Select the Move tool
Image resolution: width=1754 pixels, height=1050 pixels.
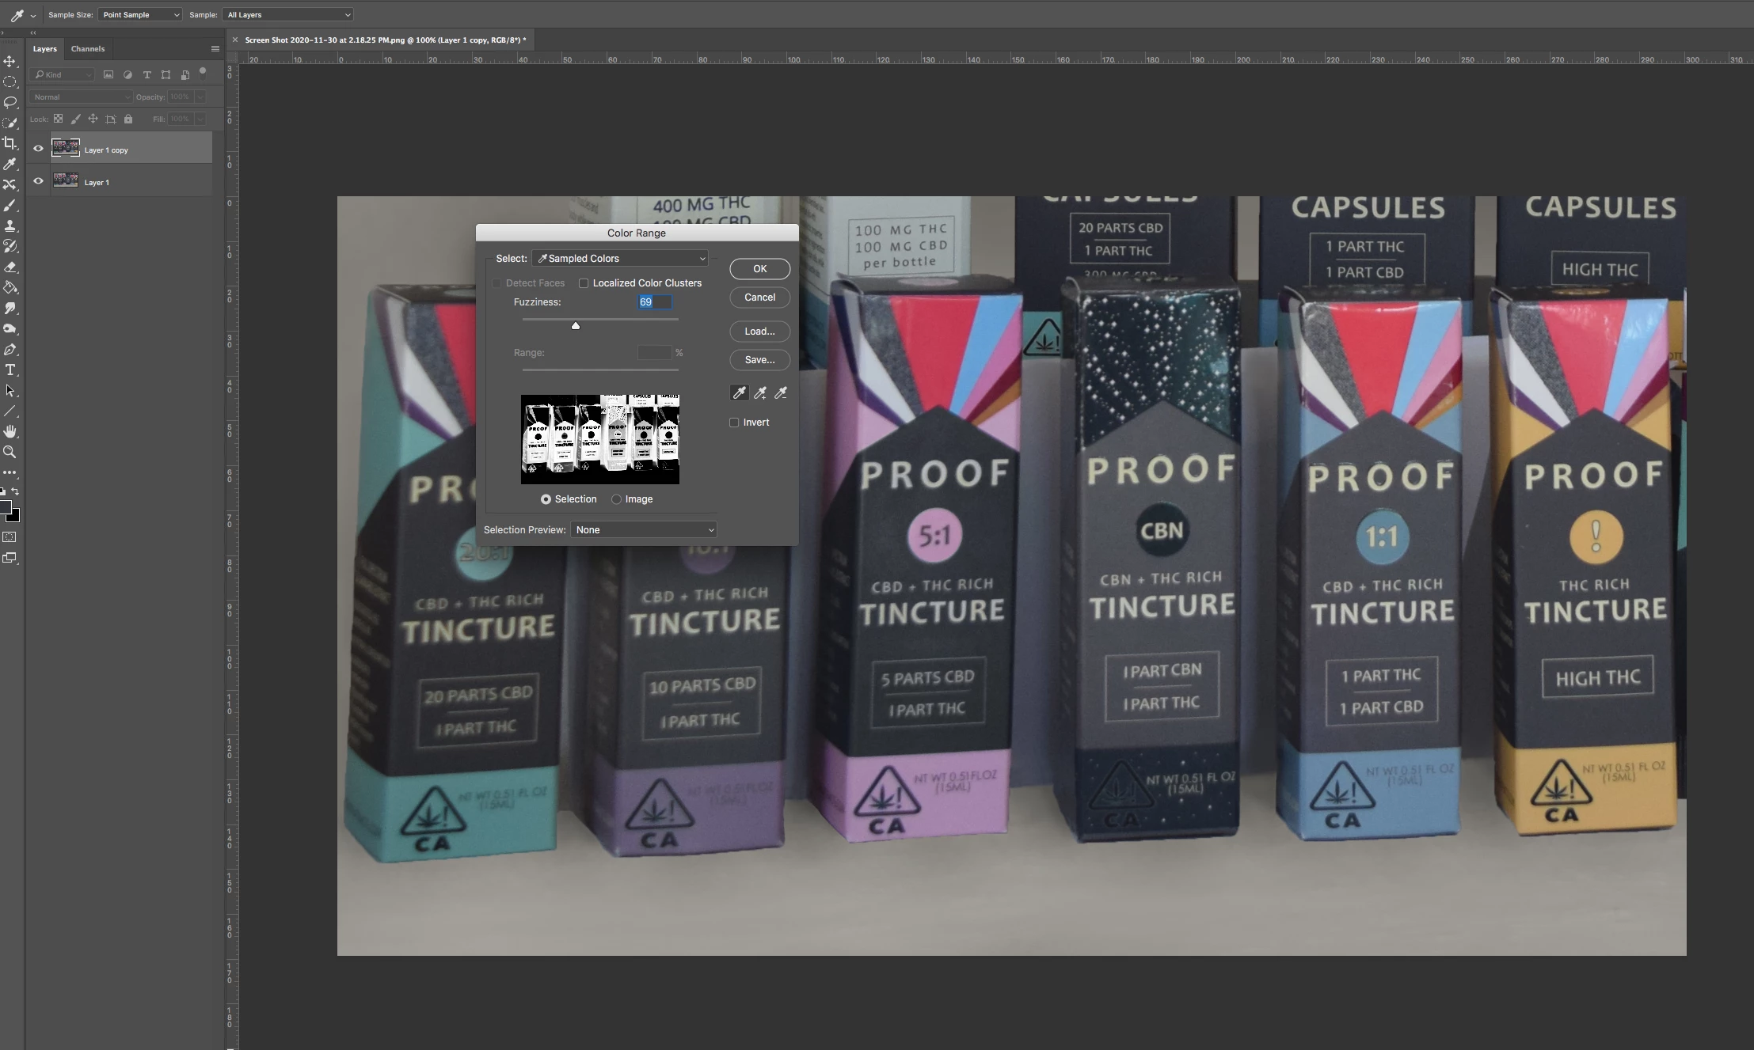point(10,61)
